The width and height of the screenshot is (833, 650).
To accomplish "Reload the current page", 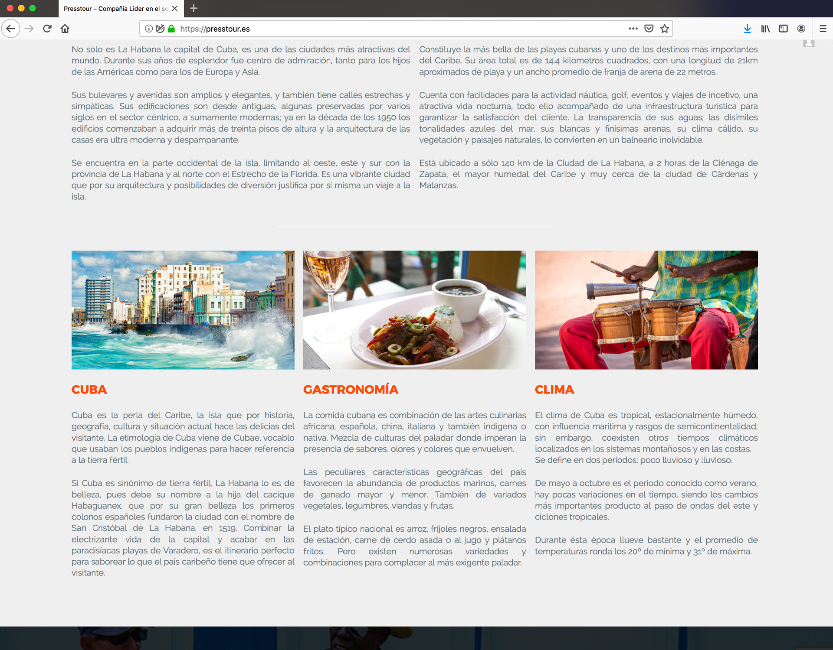I will [47, 29].
